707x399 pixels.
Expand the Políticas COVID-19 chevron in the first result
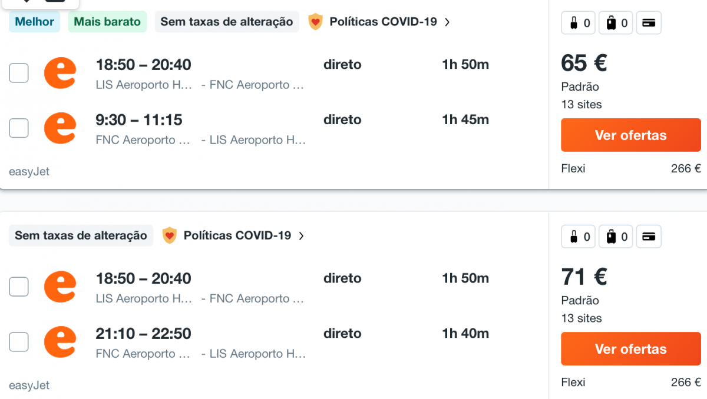pos(447,22)
